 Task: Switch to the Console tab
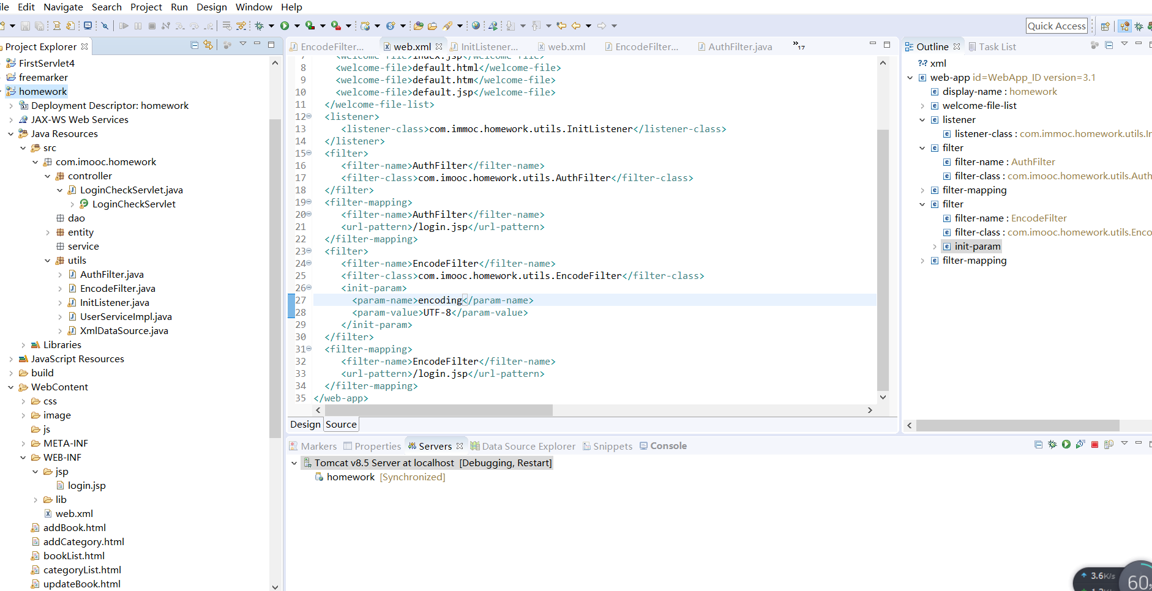tap(663, 445)
